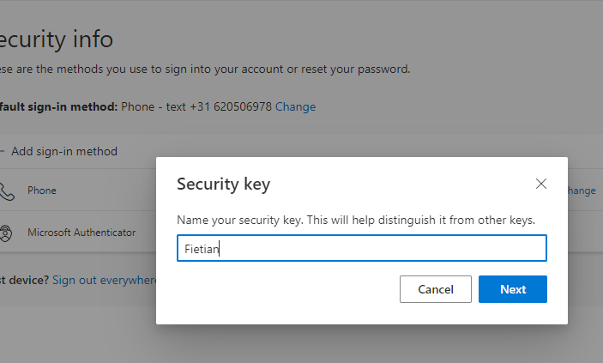The width and height of the screenshot is (603, 363).
Task: Open the Change link in the Phone row
Action: point(582,191)
